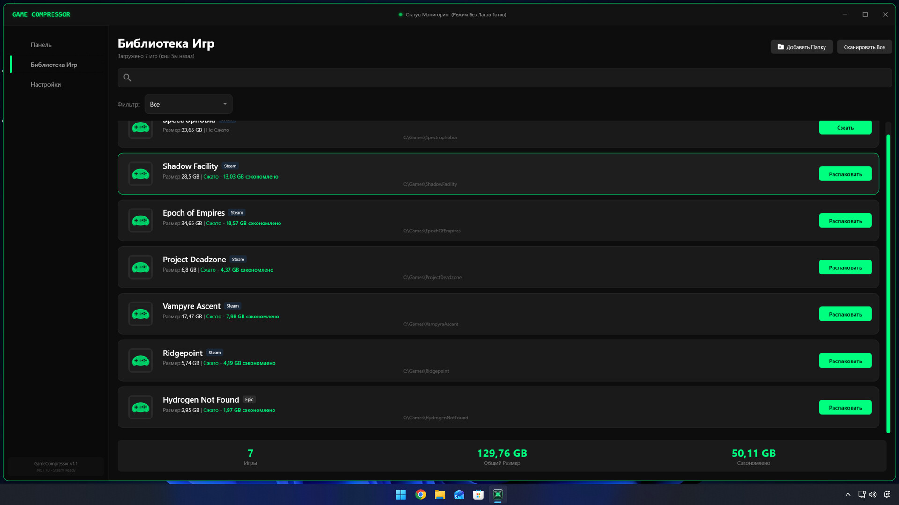Click the Vampyre Ascent controller icon

click(140, 314)
